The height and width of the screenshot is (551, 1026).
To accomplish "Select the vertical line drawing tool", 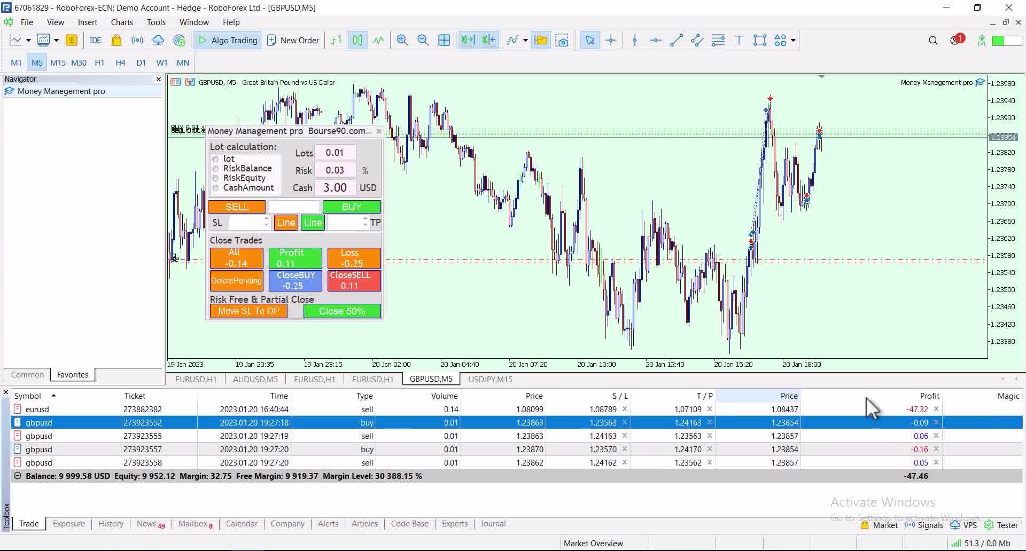I will coord(635,40).
